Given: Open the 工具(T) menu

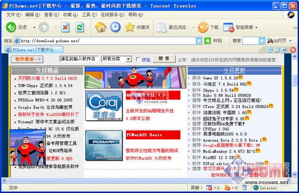Looking at the screenshot, I should tap(89, 14).
